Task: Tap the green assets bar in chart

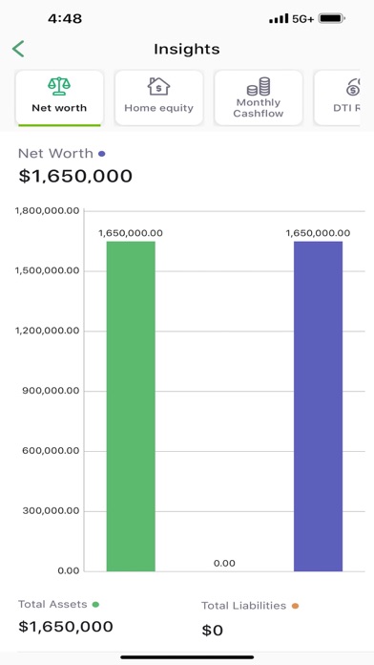Action: point(131,406)
